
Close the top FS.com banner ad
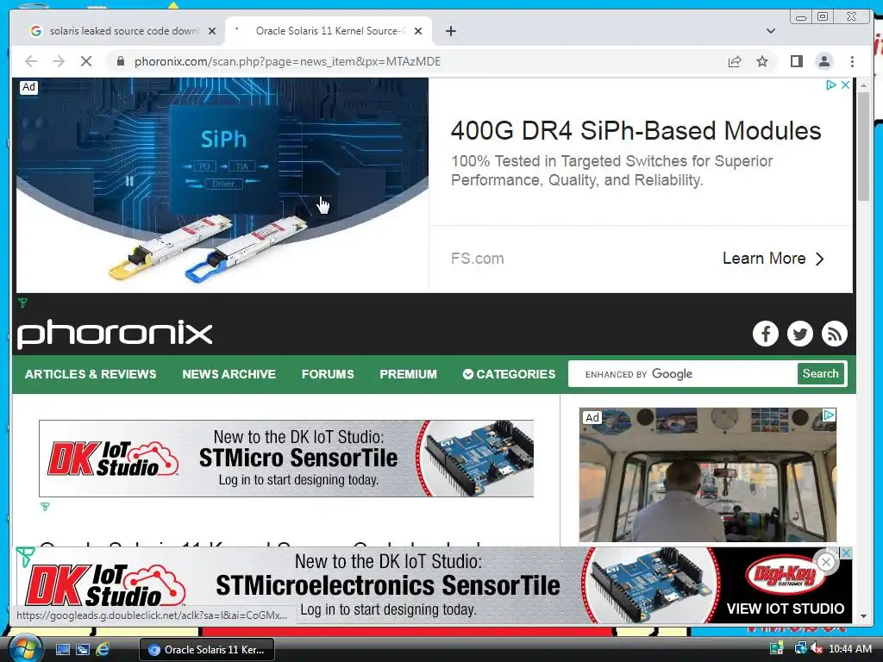click(x=845, y=85)
